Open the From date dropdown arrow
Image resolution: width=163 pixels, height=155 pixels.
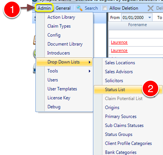(150, 17)
